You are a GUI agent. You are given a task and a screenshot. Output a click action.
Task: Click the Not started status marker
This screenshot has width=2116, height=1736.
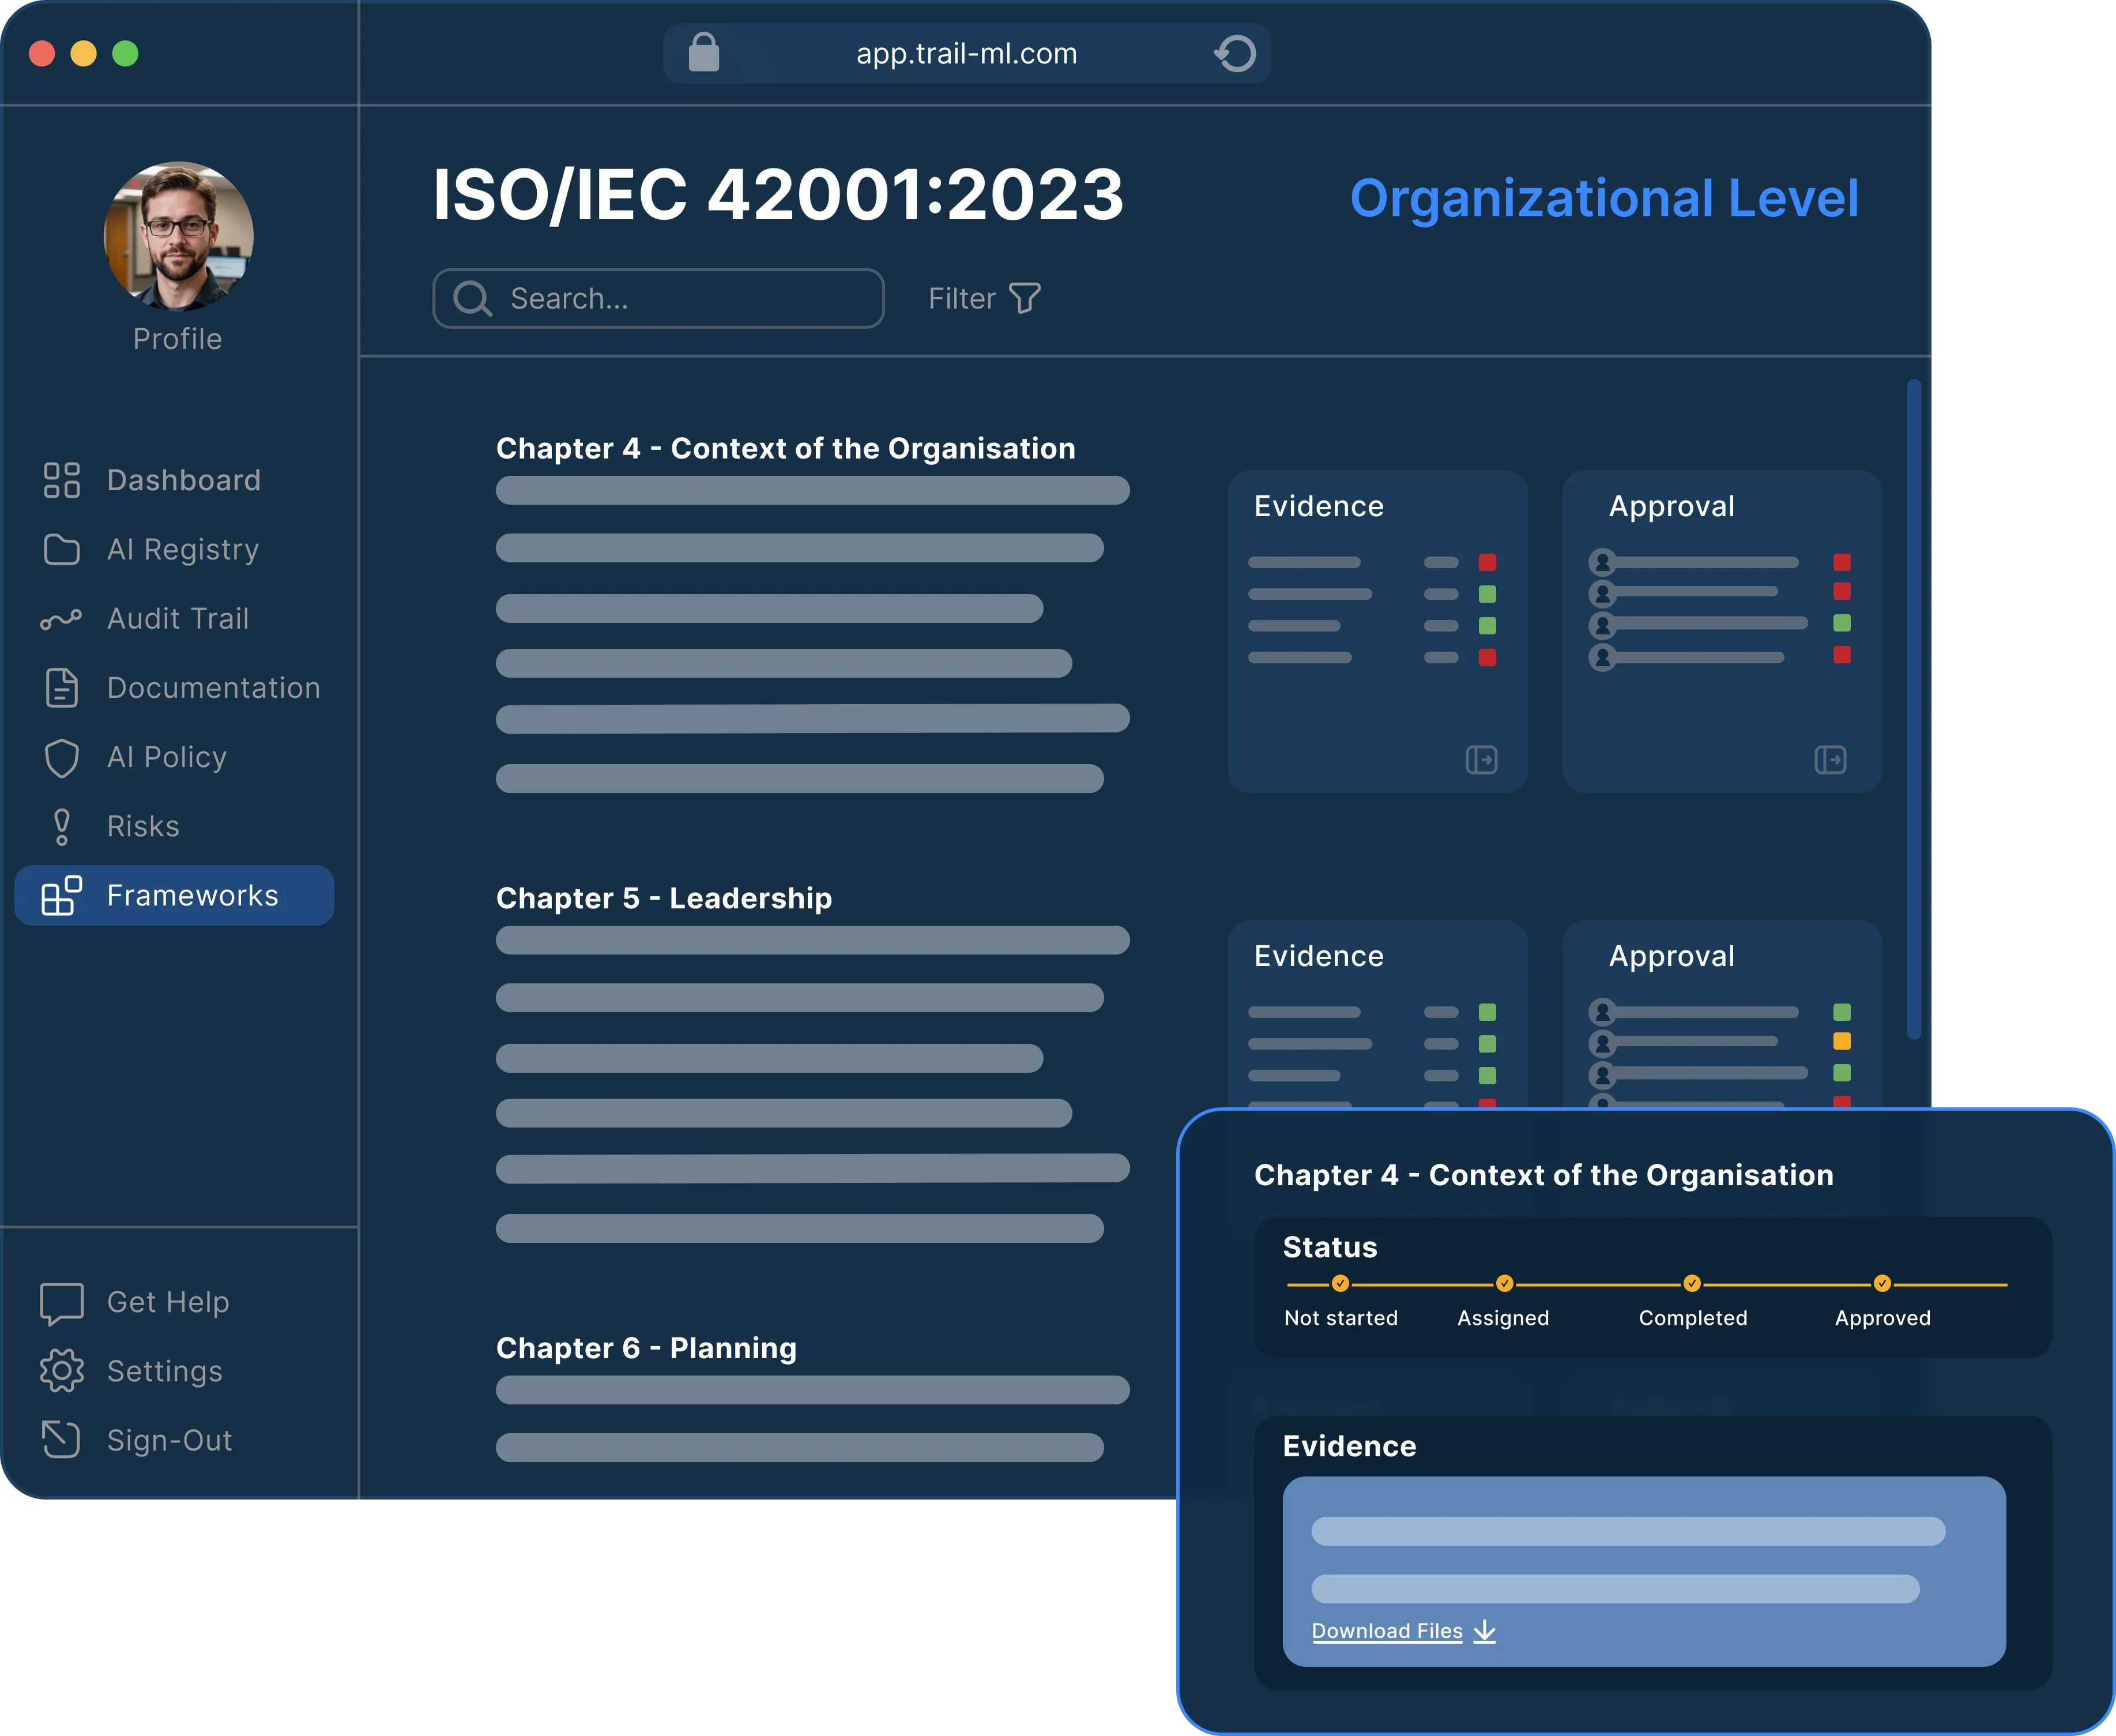click(x=1341, y=1284)
